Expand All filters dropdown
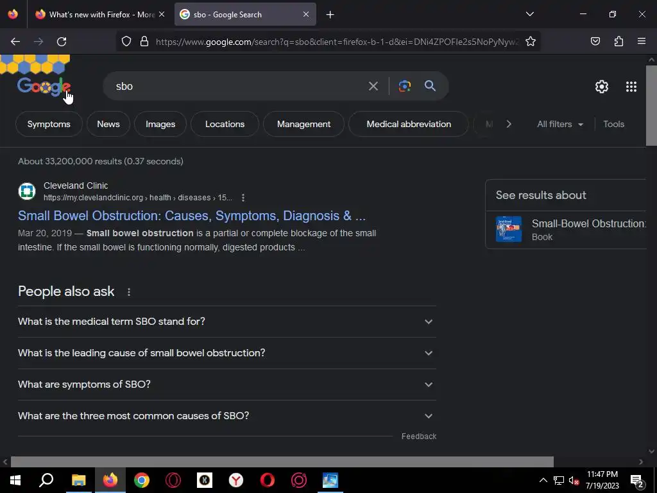The width and height of the screenshot is (657, 493). point(559,124)
